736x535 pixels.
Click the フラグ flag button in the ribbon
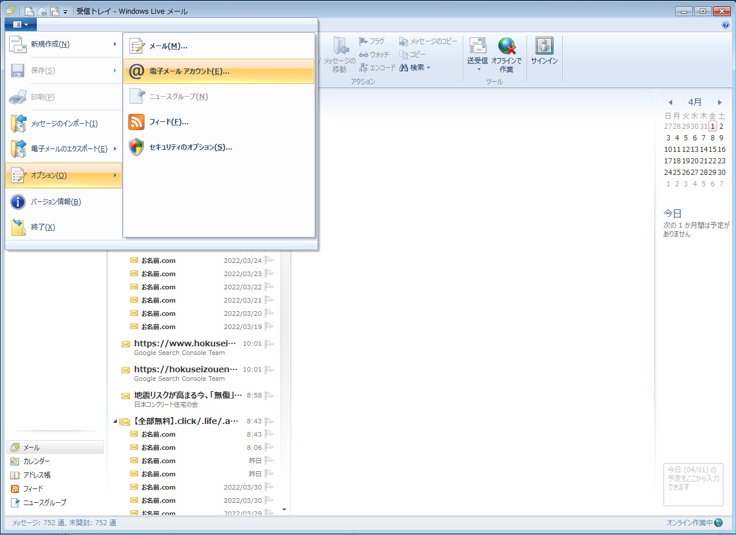(372, 41)
